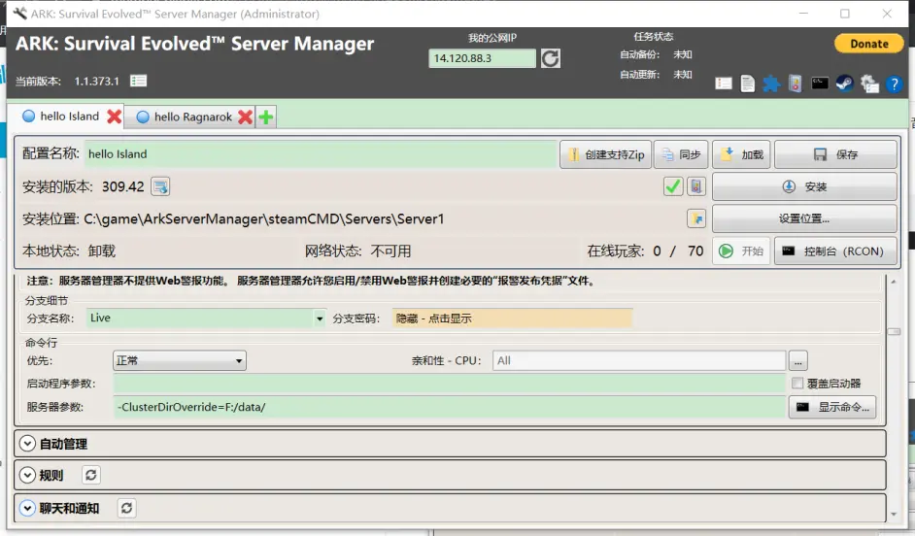Click the 亲和性 CPU All field
Viewport: 915px width, 536px height.
(639, 361)
